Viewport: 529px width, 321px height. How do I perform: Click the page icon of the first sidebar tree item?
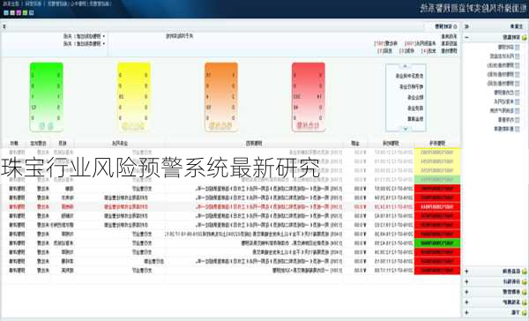pos(518,48)
